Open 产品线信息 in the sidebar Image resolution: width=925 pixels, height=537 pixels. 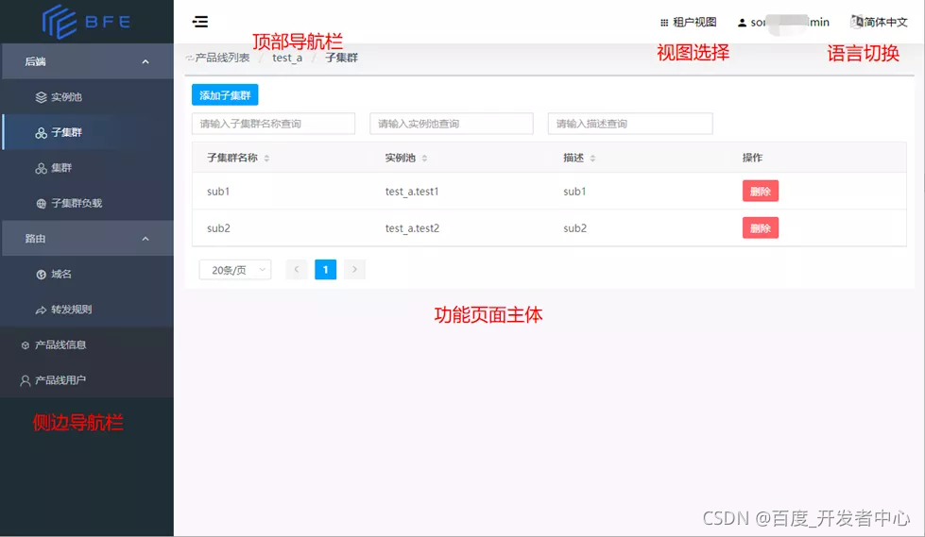click(87, 344)
